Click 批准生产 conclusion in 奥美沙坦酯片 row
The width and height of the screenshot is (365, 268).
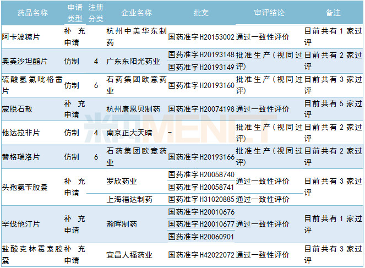click(269, 61)
